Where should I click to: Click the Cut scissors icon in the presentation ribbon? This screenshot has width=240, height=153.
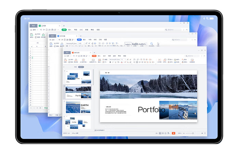[x=69, y=59]
